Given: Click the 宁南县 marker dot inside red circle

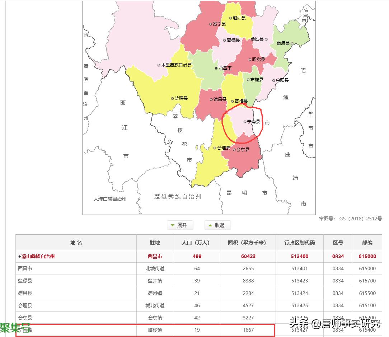Looking at the screenshot, I should click(245, 122).
